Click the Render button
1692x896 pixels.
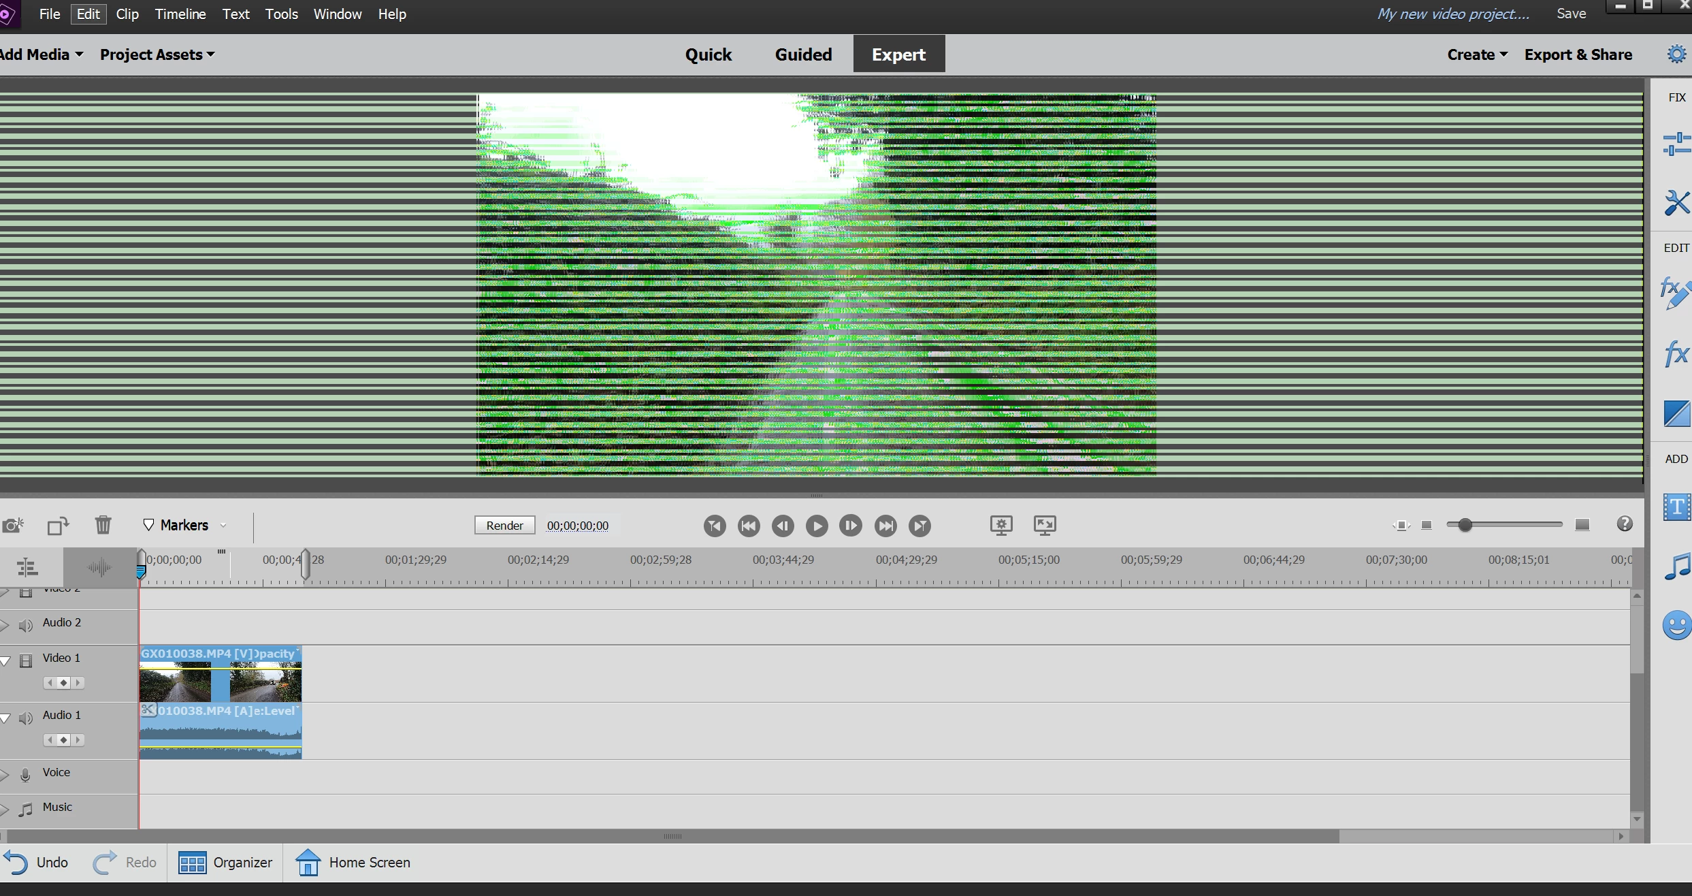coord(504,525)
